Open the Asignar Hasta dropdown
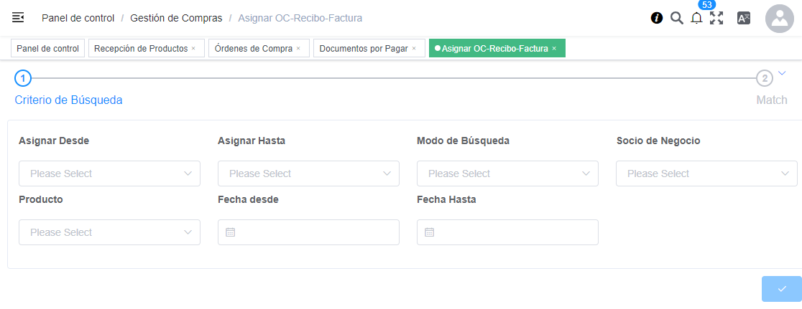Screen dimensions: 802x309 [x=308, y=173]
